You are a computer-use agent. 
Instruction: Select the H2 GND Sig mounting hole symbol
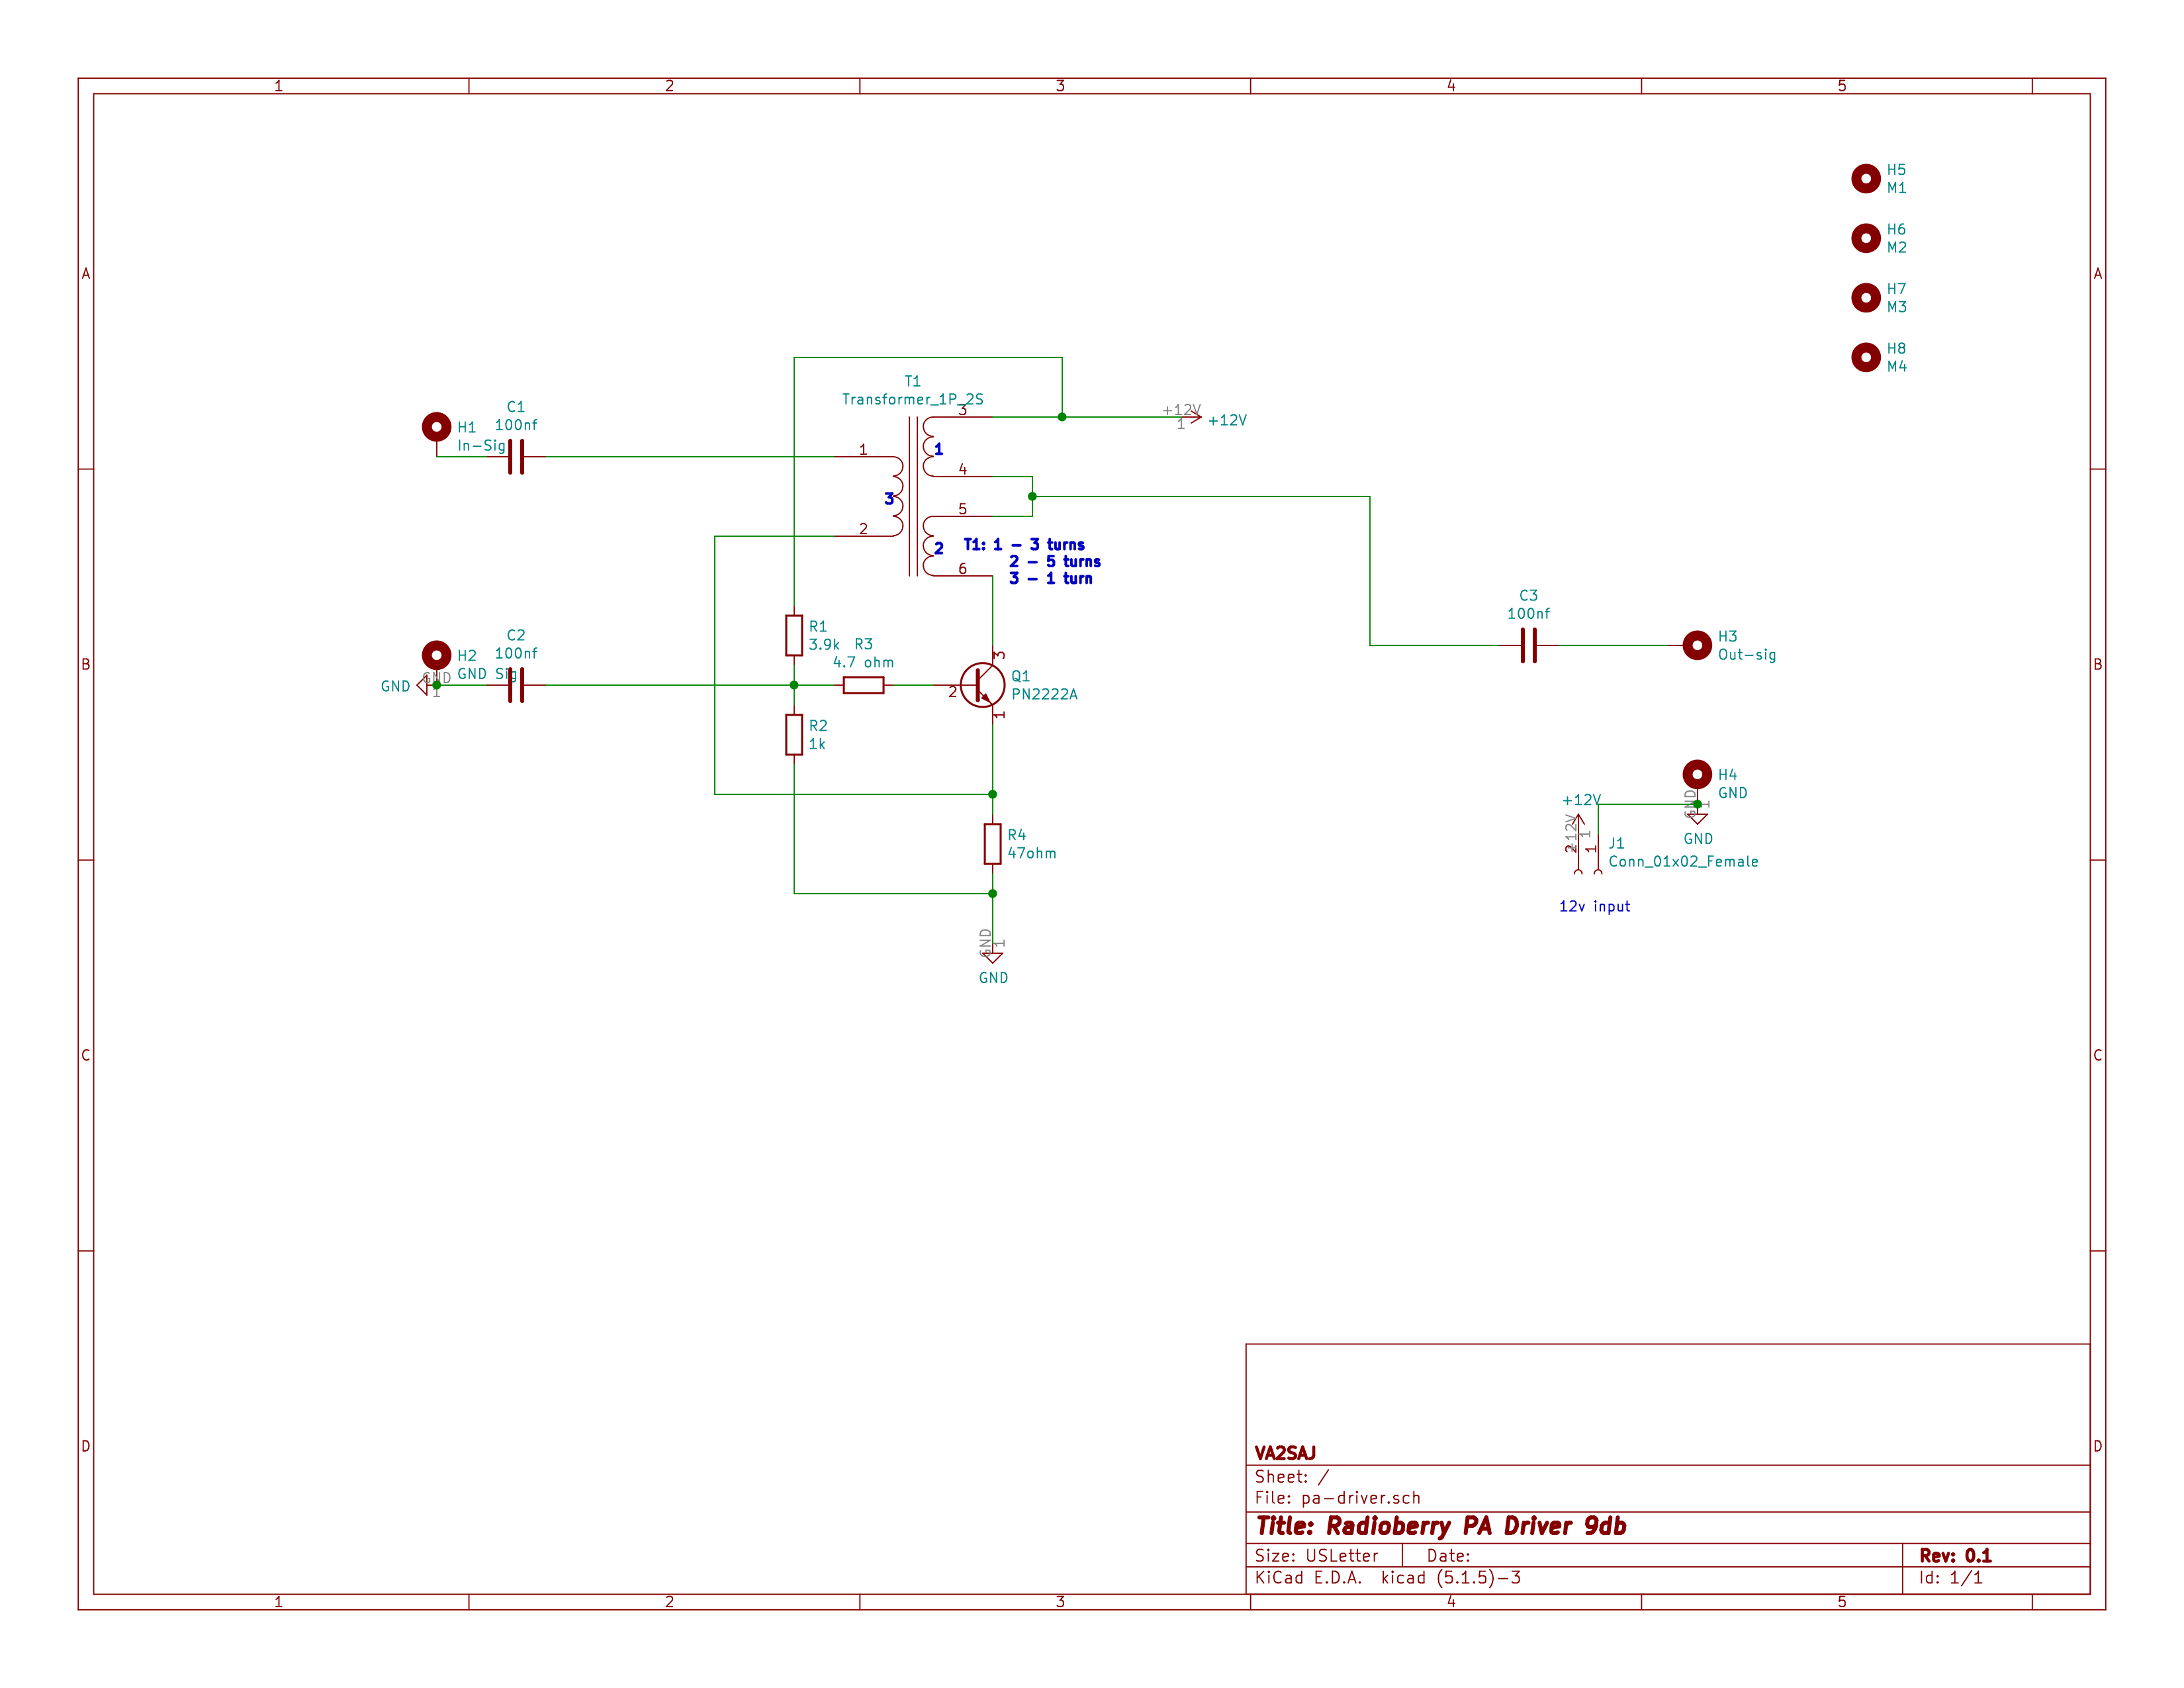coord(436,655)
